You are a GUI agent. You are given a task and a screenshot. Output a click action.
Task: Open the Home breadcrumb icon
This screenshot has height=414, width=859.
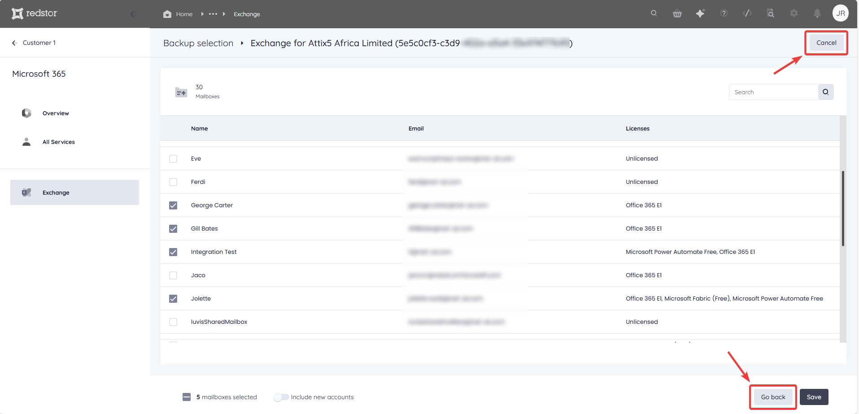click(167, 14)
